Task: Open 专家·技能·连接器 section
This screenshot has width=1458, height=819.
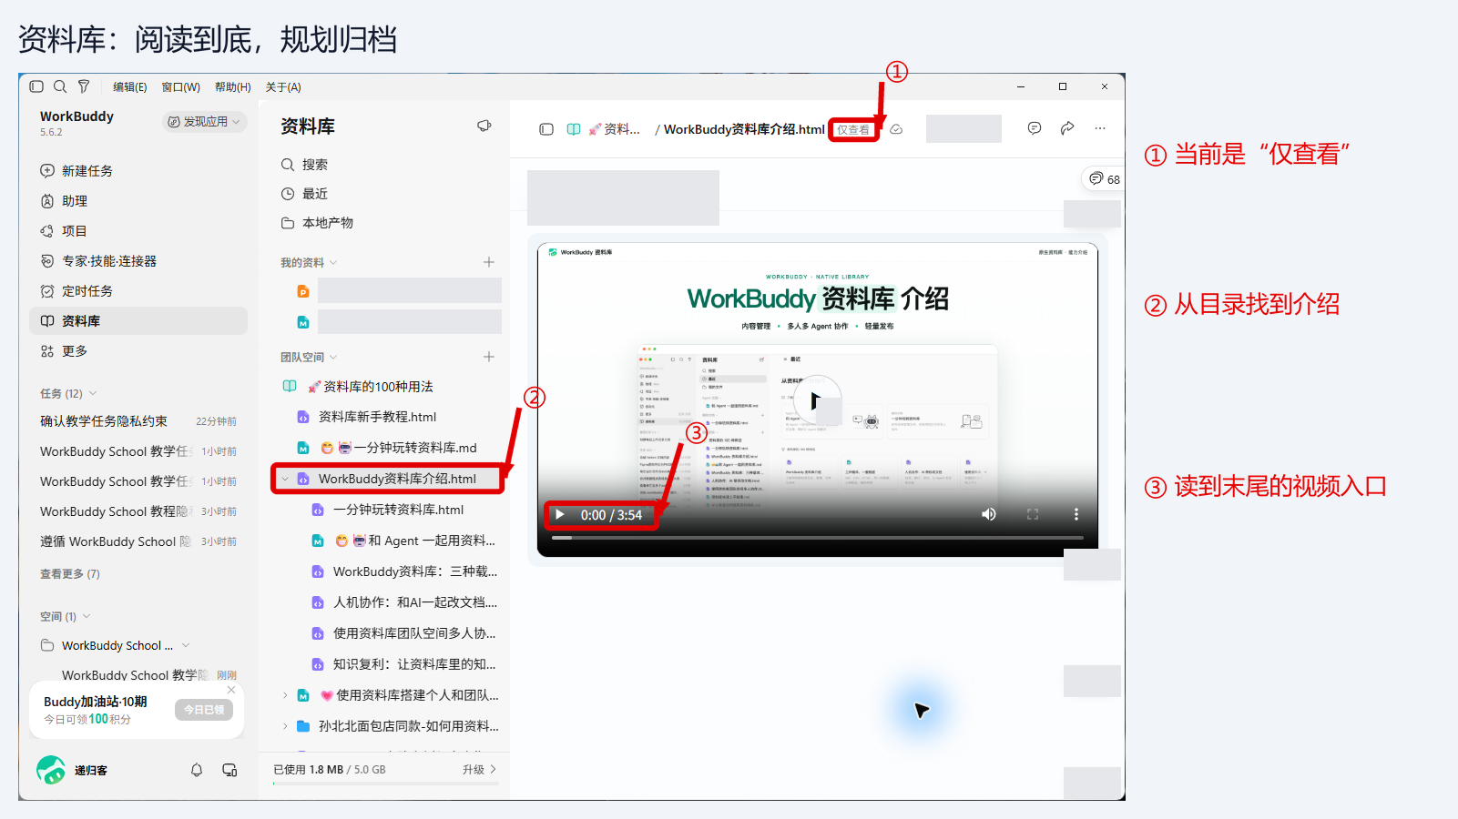Action: (x=138, y=260)
